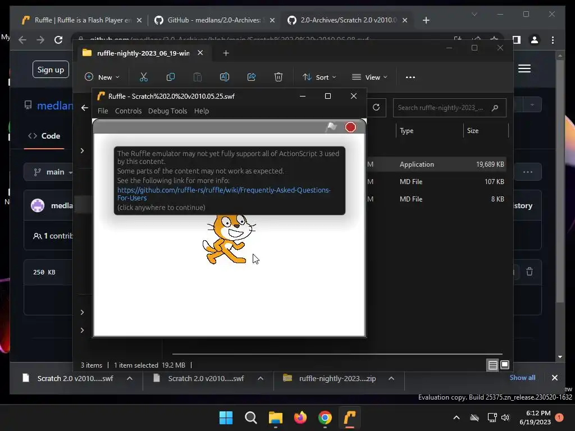Click Chrome forward button

coord(40,40)
